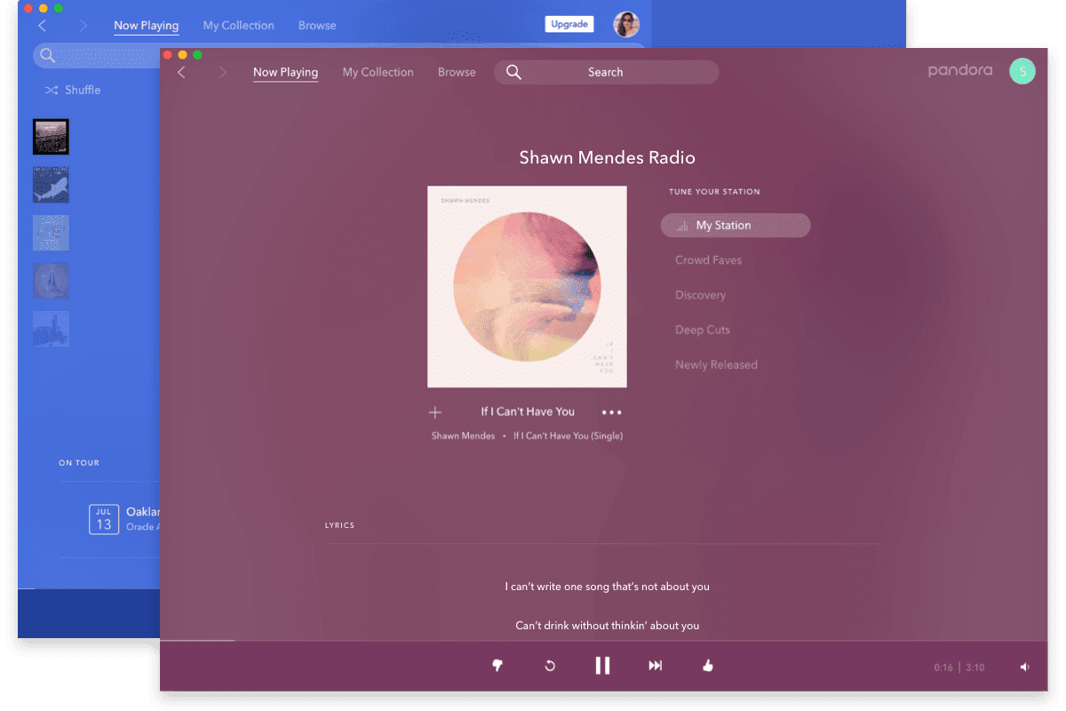Navigate back using the left chevron

pyautogui.click(x=181, y=71)
